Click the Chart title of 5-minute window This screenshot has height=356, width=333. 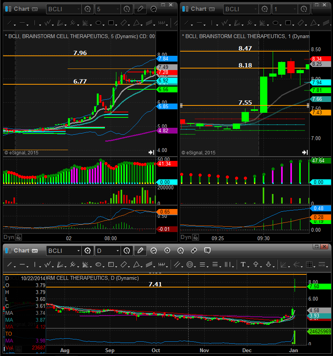click(x=22, y=9)
